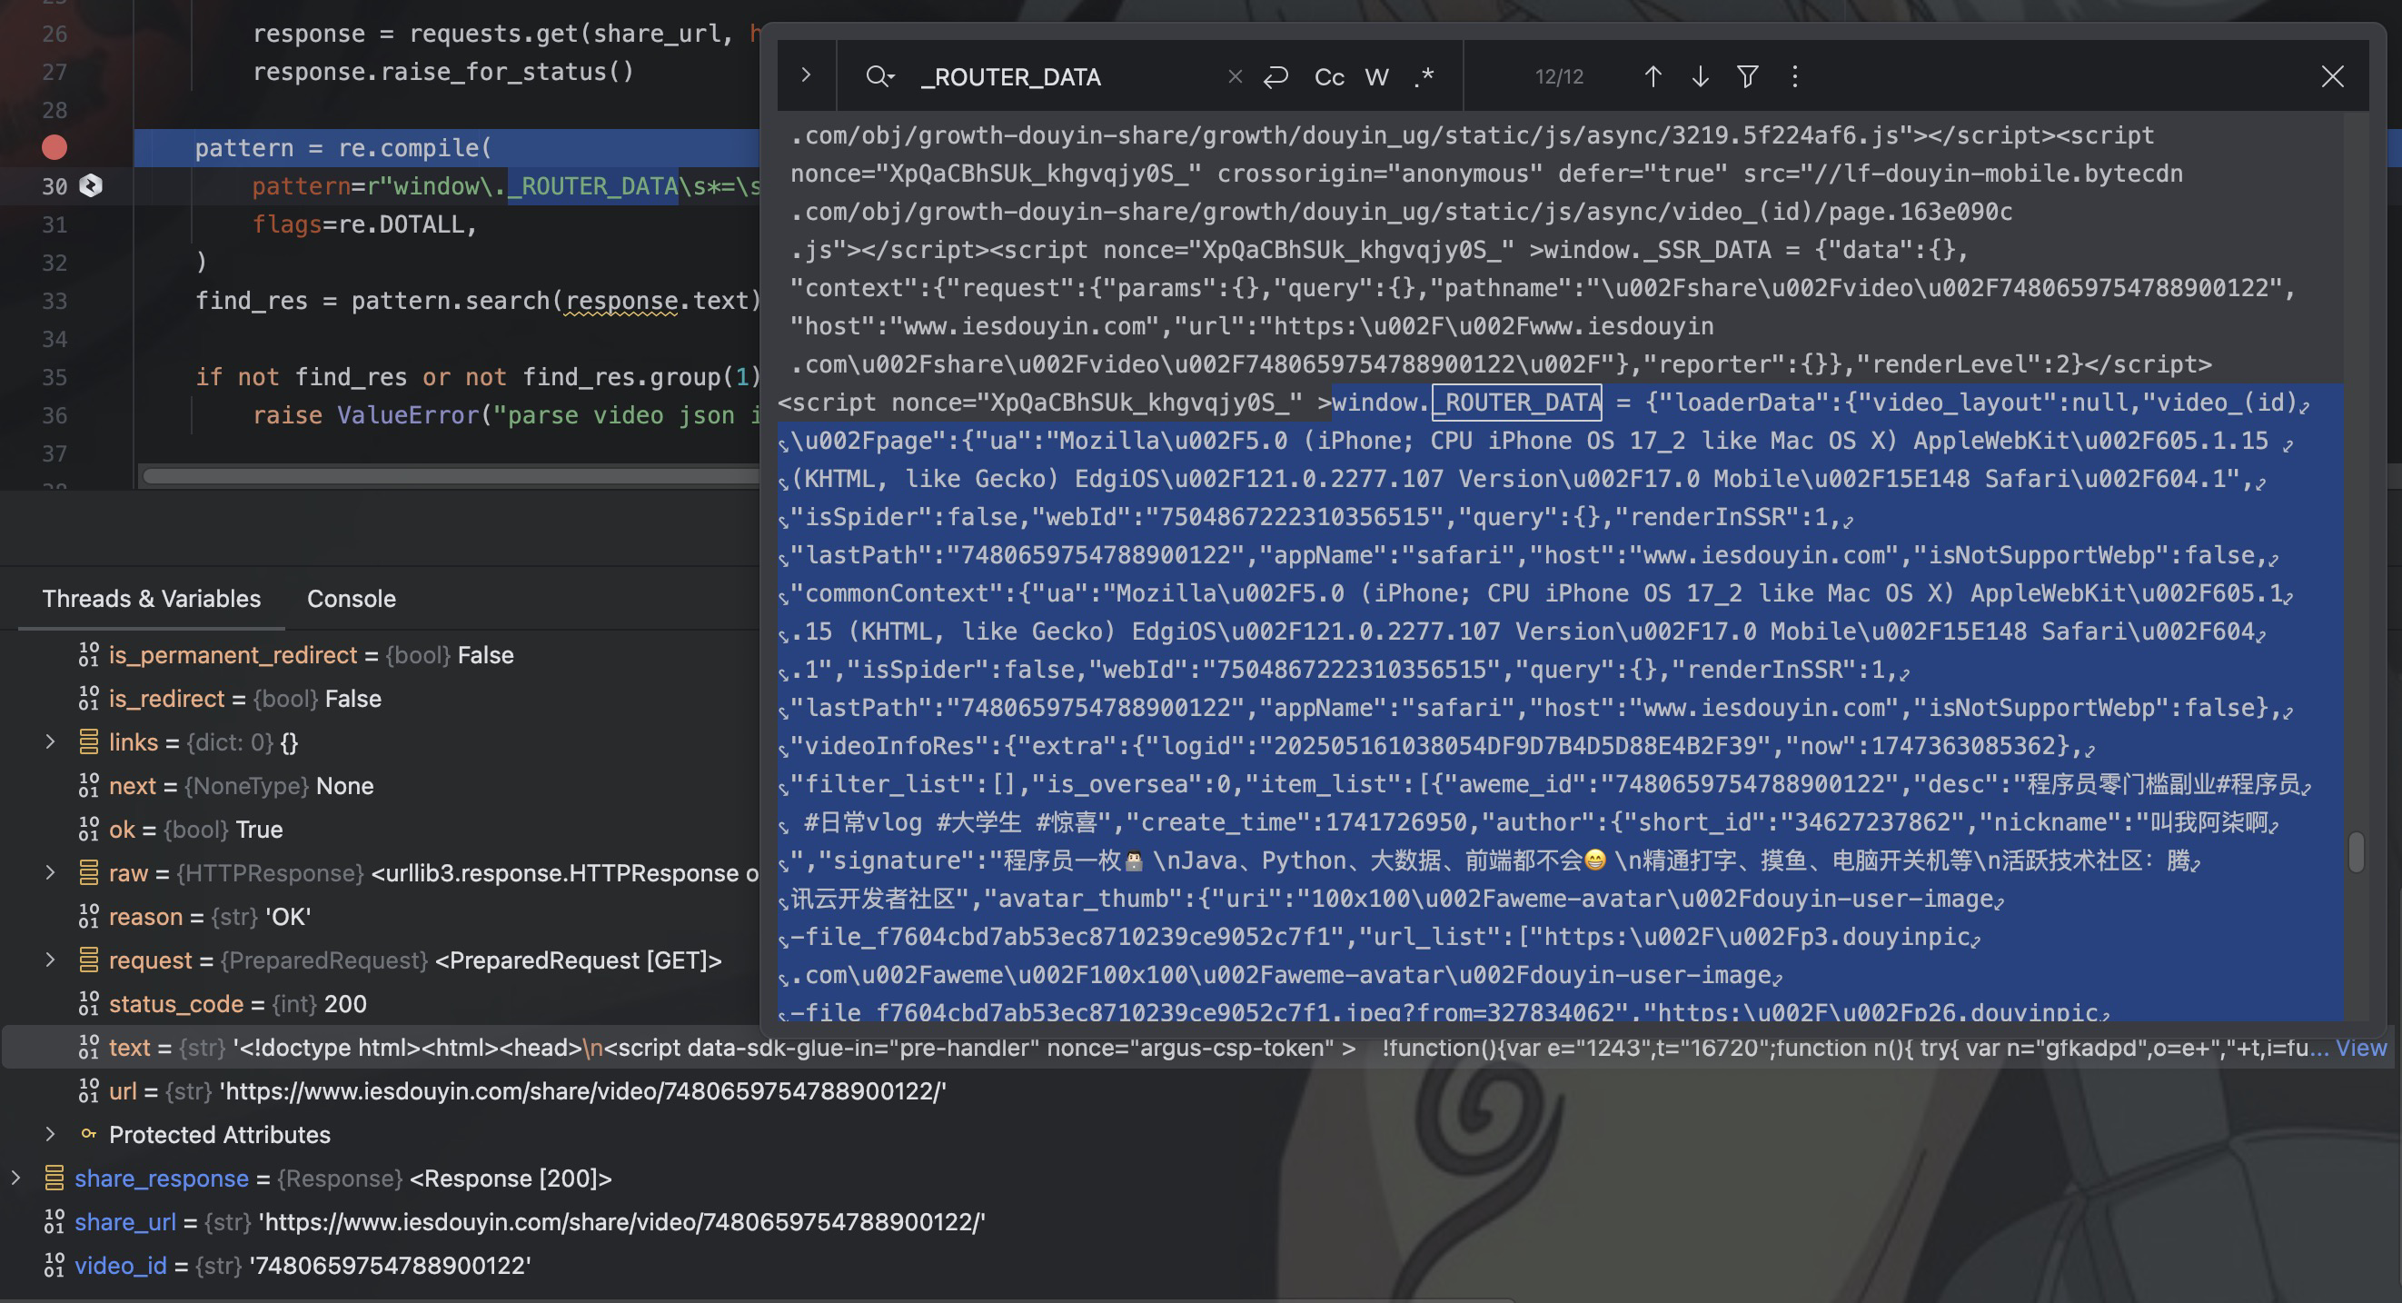The width and height of the screenshot is (2402, 1303).
Task: Click the links dict icon
Action: pos(89,741)
